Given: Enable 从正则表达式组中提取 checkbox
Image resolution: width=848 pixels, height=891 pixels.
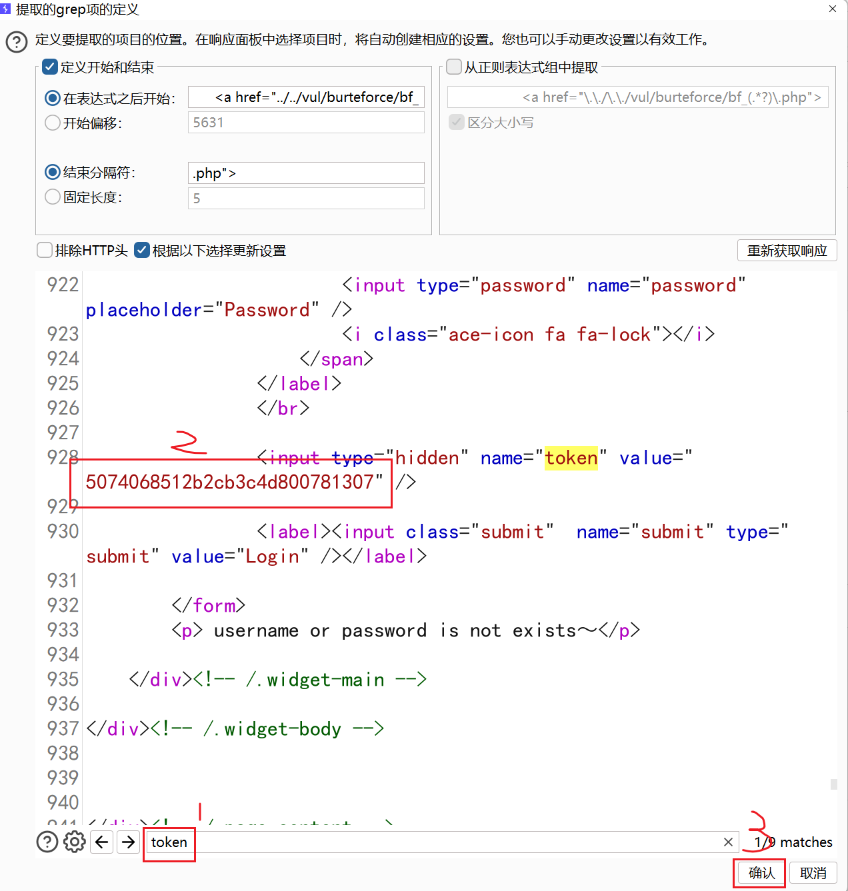Looking at the screenshot, I should point(454,67).
